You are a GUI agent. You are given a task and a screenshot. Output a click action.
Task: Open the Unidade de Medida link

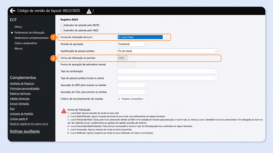22,114
